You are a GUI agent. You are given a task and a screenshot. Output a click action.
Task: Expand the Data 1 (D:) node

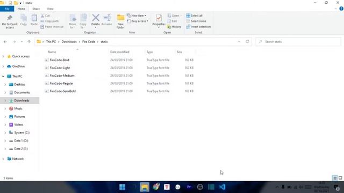coord(5,140)
